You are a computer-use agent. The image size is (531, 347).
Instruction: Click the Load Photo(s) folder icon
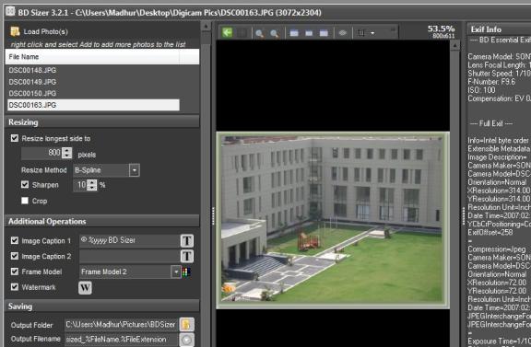15,31
